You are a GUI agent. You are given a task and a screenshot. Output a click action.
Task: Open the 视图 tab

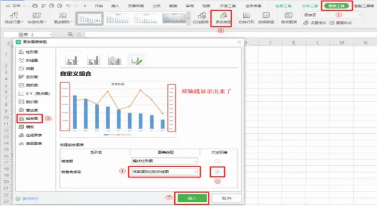coord(206,6)
